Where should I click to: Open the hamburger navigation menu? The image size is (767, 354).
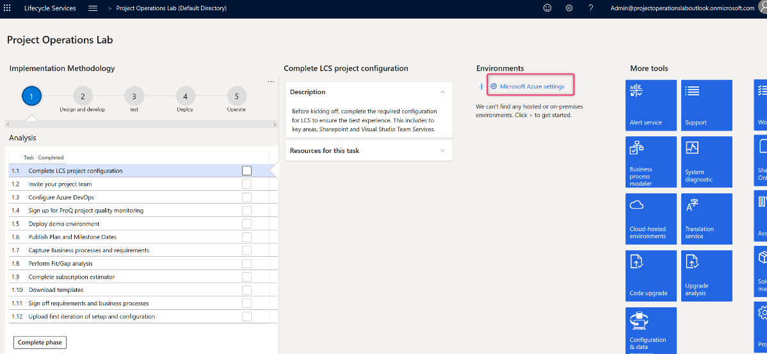point(93,8)
